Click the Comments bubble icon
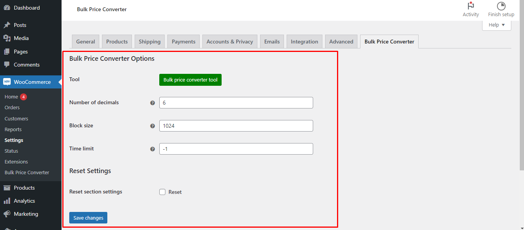Screen dimensions: 524x230 (7, 65)
